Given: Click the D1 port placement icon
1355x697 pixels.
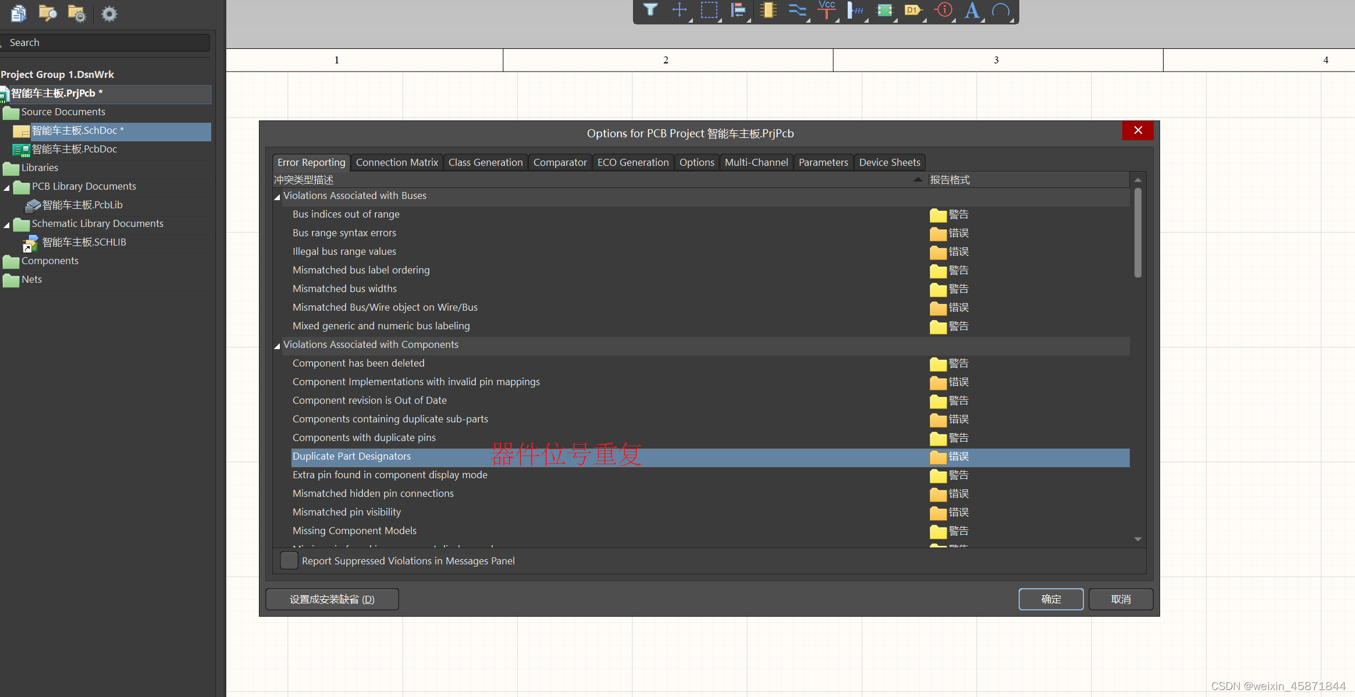Looking at the screenshot, I should [x=913, y=10].
